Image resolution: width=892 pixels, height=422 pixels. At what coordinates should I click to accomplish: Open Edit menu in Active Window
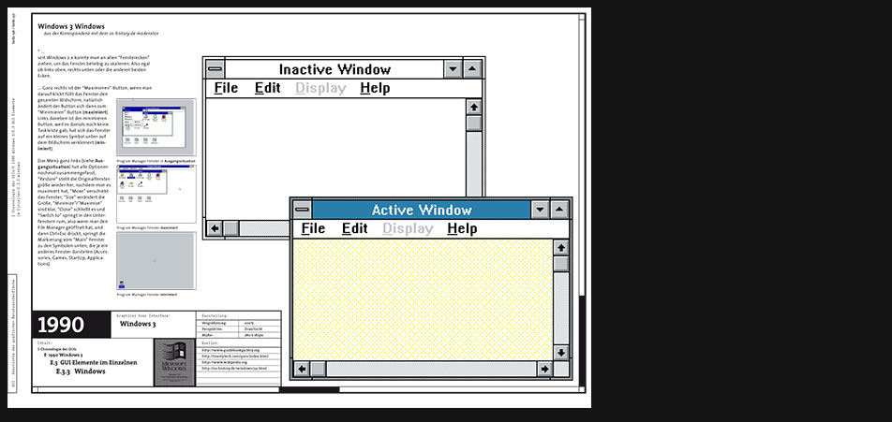(354, 229)
